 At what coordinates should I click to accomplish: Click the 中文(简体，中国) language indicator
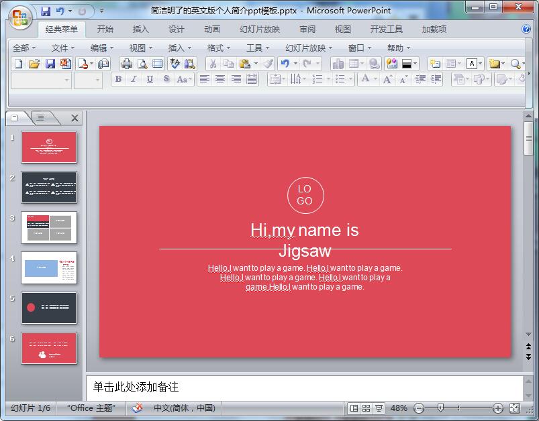(x=184, y=408)
